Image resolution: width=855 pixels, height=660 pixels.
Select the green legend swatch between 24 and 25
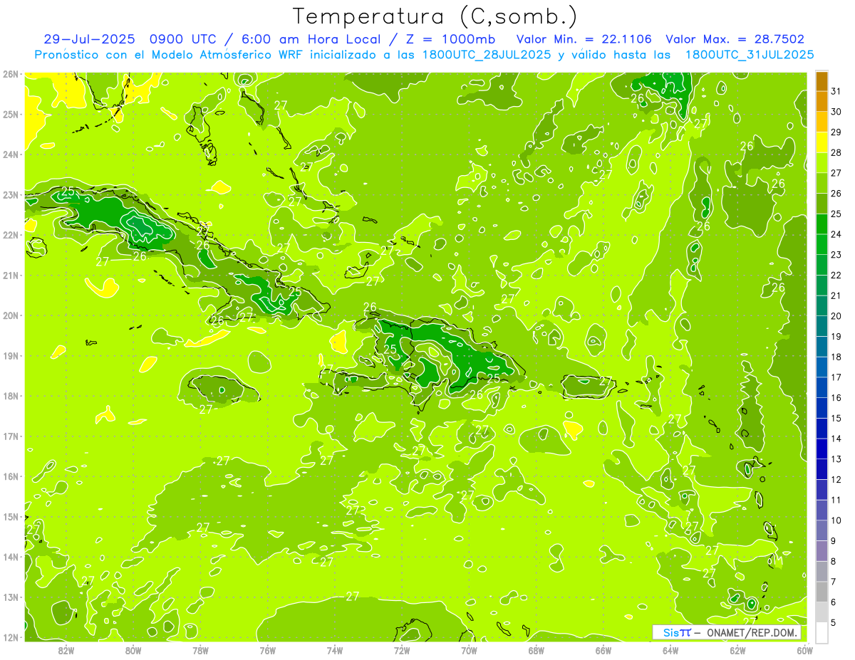[x=822, y=224]
